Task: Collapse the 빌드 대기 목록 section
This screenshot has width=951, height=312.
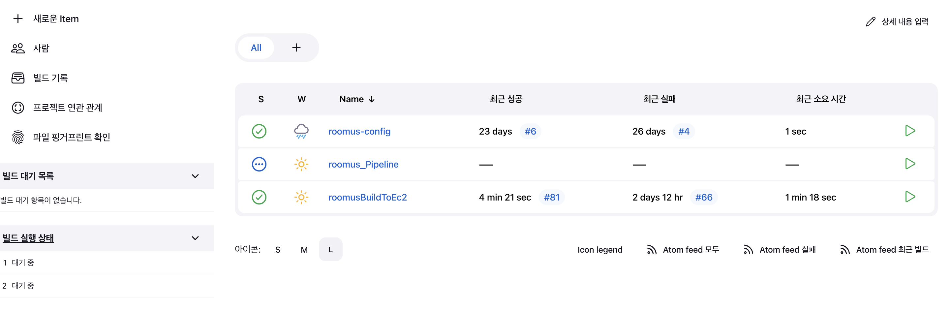Action: [x=196, y=176]
